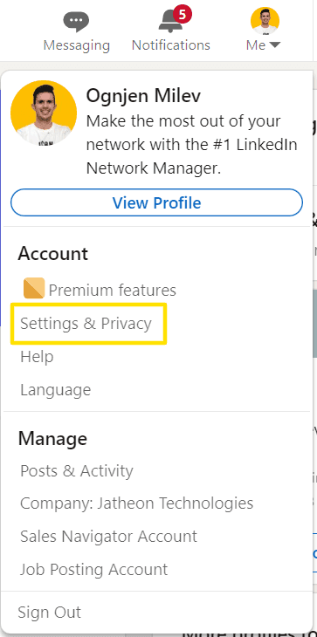
Task: Open the Messaging chat bubble icon
Action: [x=76, y=22]
